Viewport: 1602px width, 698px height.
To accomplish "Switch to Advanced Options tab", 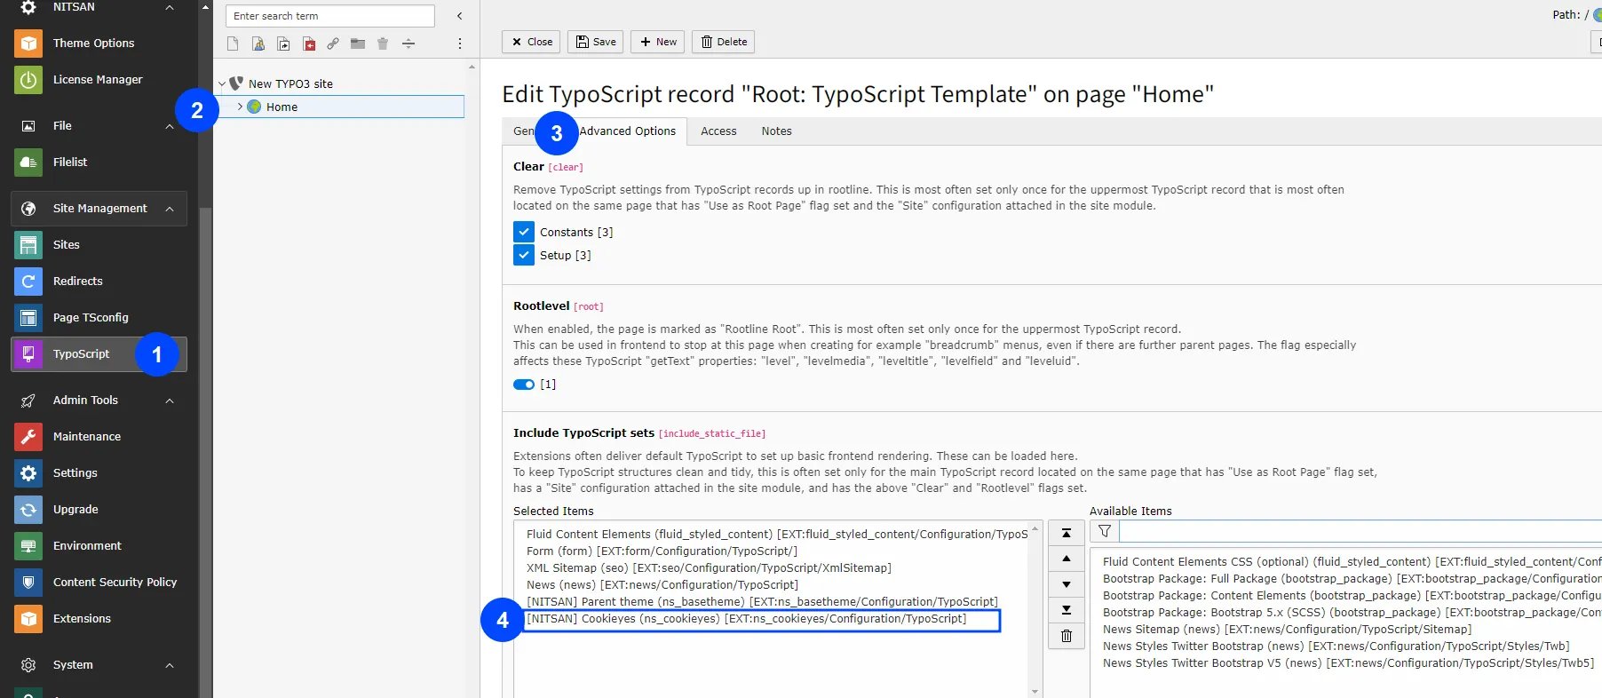I will [x=628, y=131].
